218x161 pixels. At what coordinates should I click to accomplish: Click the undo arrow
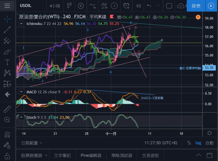tap(149, 5)
